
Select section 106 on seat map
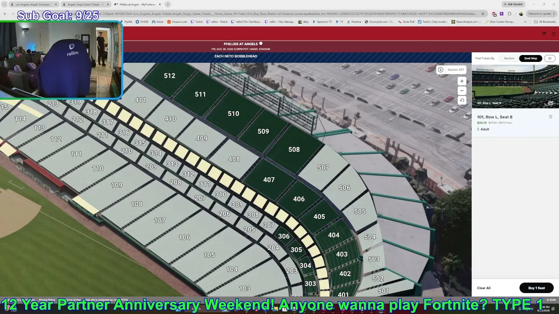pos(184,237)
